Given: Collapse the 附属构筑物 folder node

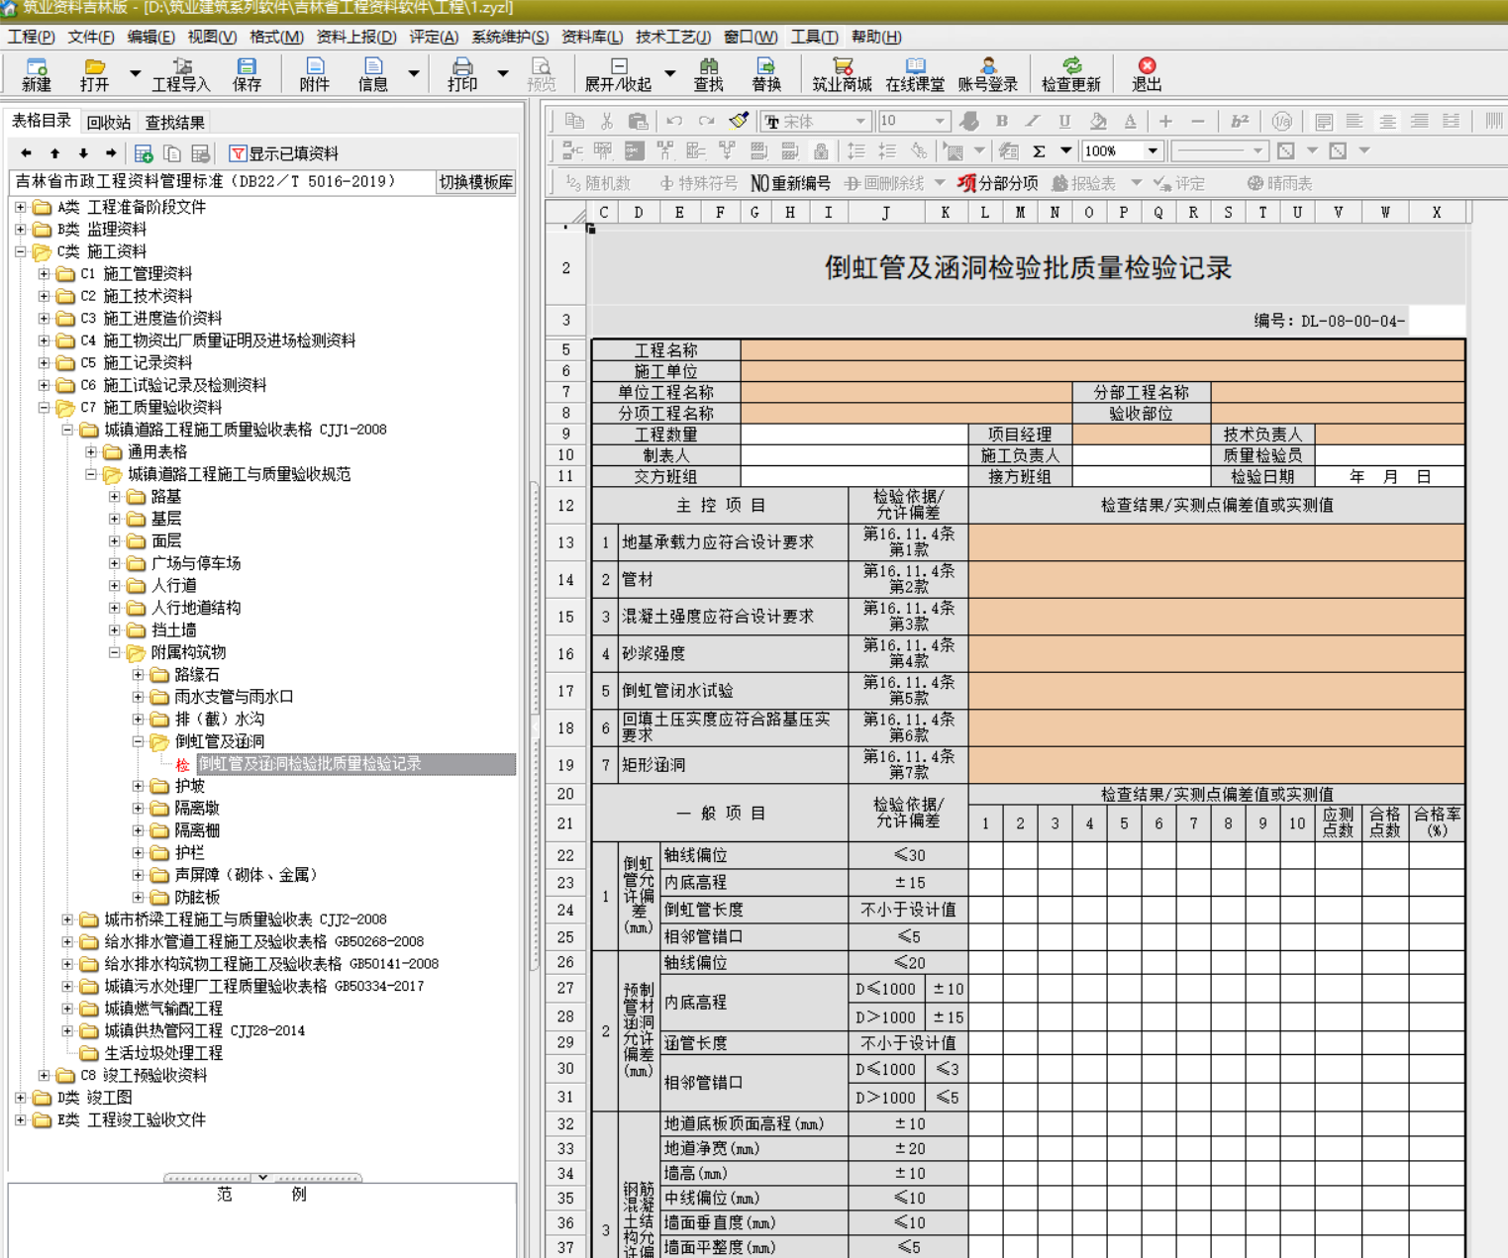Looking at the screenshot, I should (115, 652).
